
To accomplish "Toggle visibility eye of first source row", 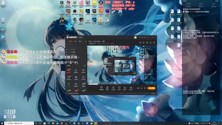I will coord(67,44).
